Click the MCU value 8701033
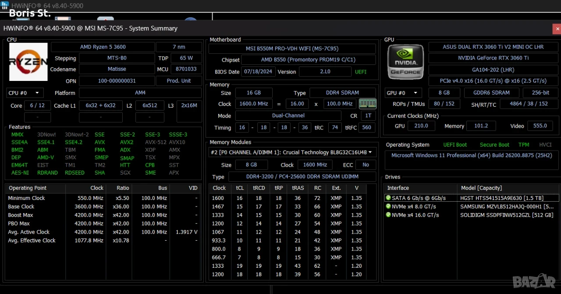 click(186, 69)
